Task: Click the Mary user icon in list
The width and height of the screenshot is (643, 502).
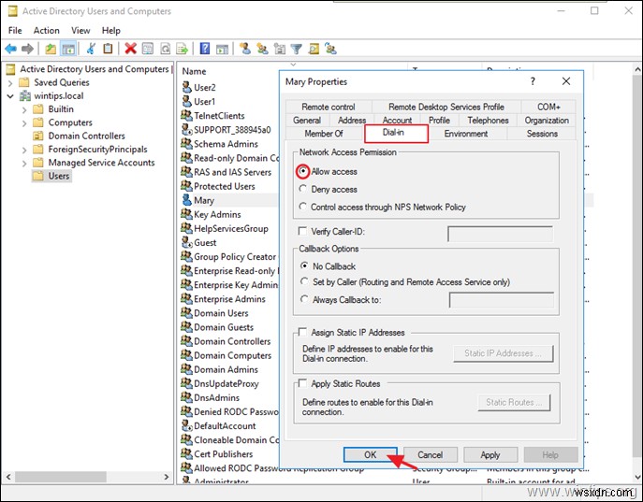Action: pyautogui.click(x=186, y=200)
